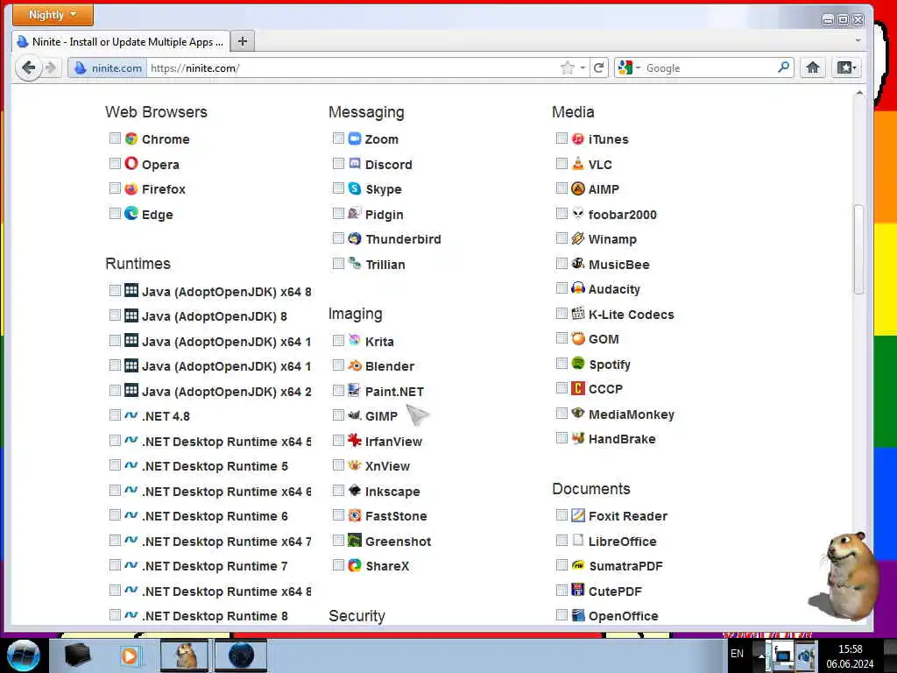Screen dimensions: 897x673
Task: Click the VLC cone icon
Action: [578, 164]
